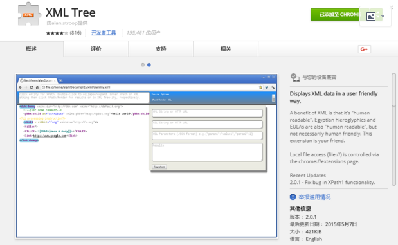The width and height of the screenshot is (398, 245).
Task: Click the reload icon in the screenshot's browser
Action: [32, 87]
